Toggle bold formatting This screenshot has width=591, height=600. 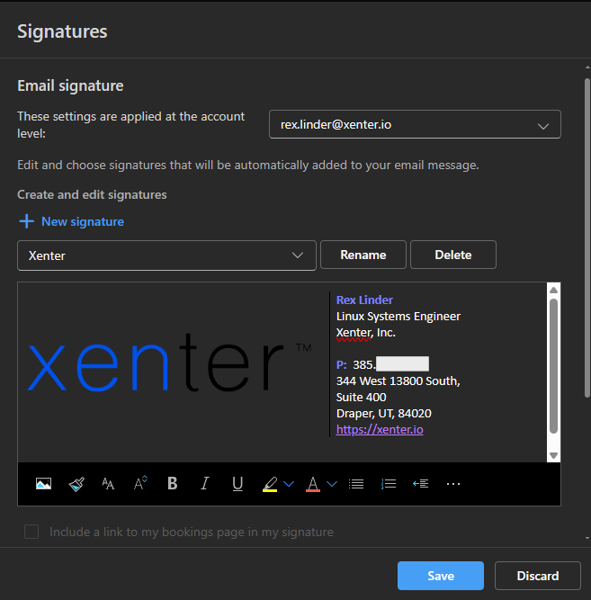(x=173, y=484)
